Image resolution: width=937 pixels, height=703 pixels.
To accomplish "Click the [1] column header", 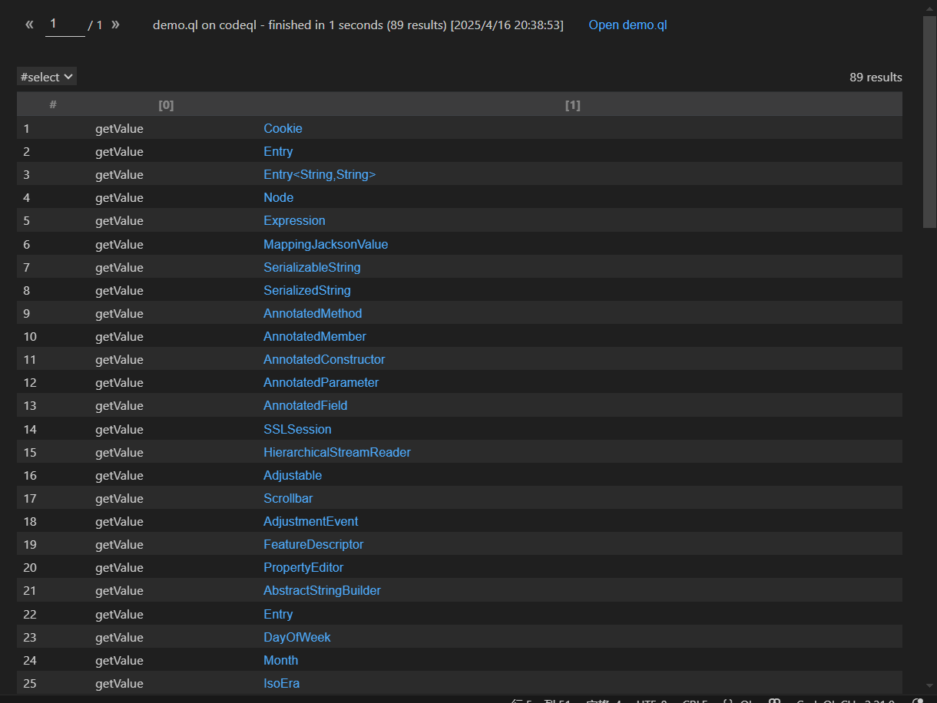I will pyautogui.click(x=572, y=104).
